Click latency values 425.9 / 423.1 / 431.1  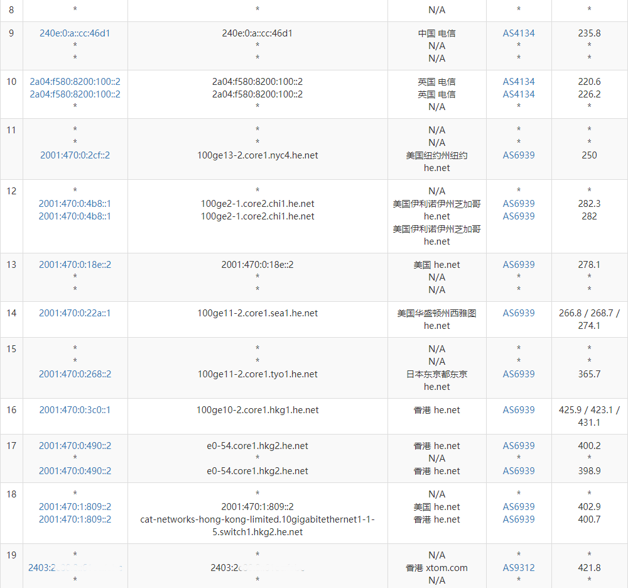(589, 416)
